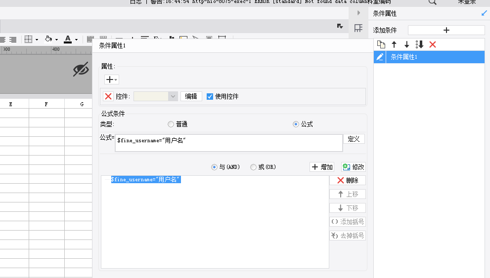Click the right align icon in toolbar

coord(13,40)
